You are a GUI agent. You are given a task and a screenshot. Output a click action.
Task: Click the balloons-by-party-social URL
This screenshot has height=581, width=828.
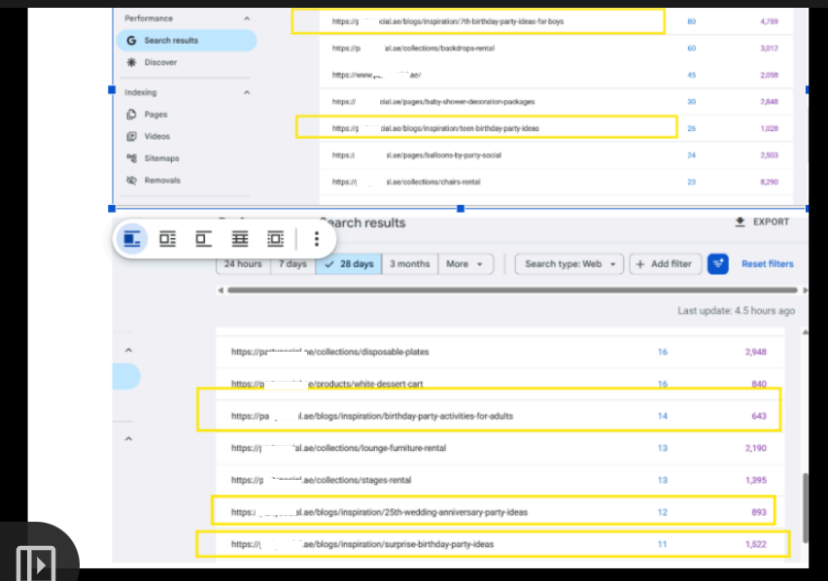pos(417,155)
